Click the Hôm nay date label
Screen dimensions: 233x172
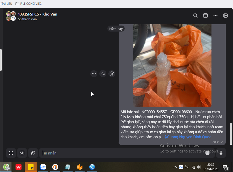[x=116, y=29]
